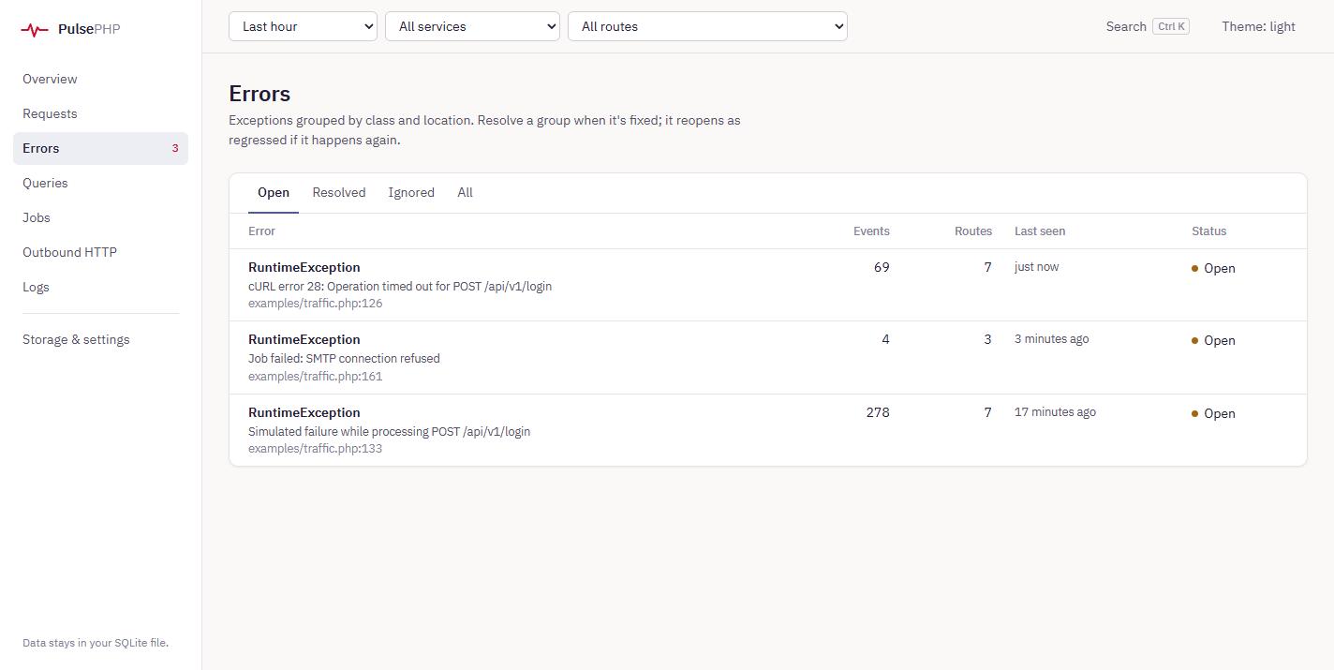Click the Open status of the cURL error row
The image size is (1334, 670).
coord(1213,268)
